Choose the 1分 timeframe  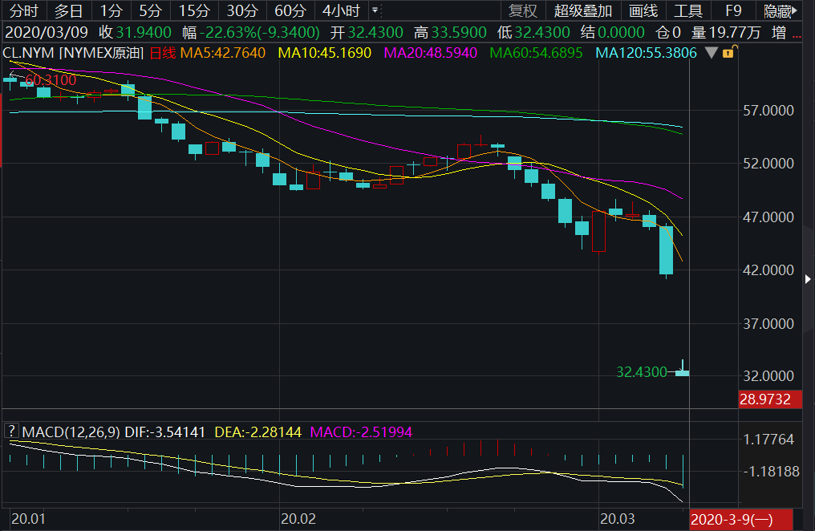[112, 10]
